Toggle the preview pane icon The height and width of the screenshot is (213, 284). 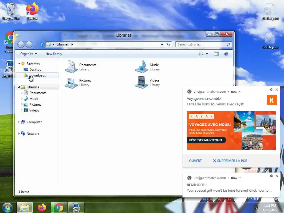pos(216,54)
